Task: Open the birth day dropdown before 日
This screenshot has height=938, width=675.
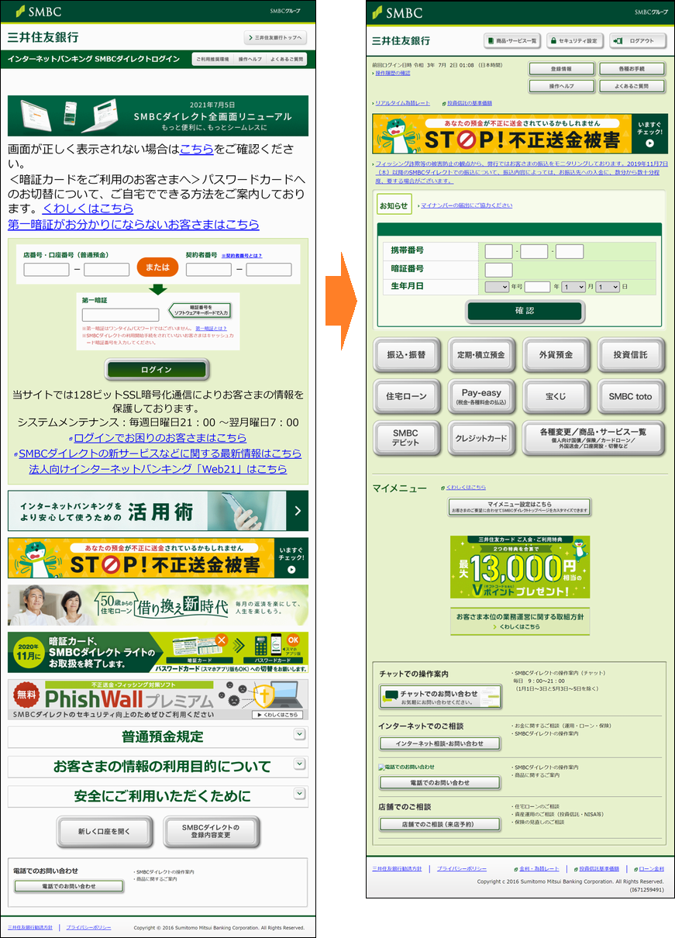Action: [x=608, y=287]
